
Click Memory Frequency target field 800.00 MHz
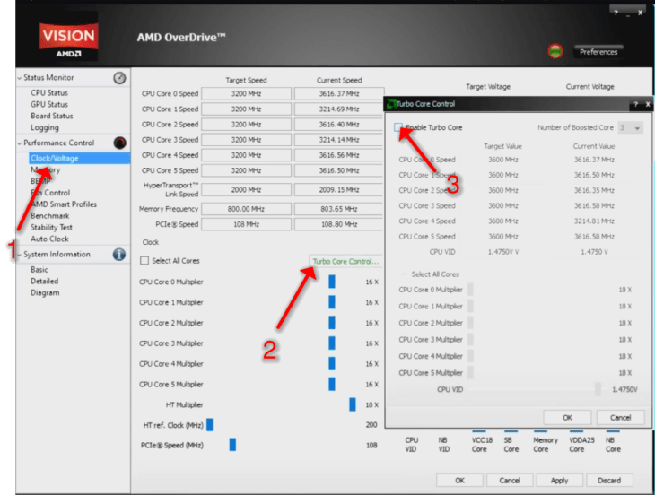[x=246, y=209]
